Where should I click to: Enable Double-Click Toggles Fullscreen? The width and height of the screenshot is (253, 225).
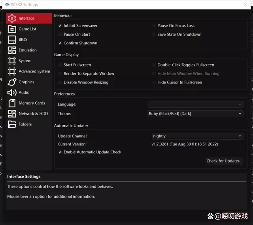tap(154, 65)
